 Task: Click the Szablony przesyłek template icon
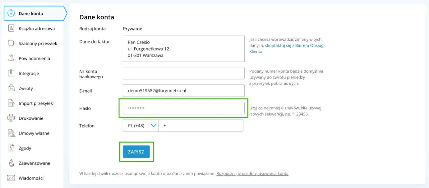pos(11,43)
